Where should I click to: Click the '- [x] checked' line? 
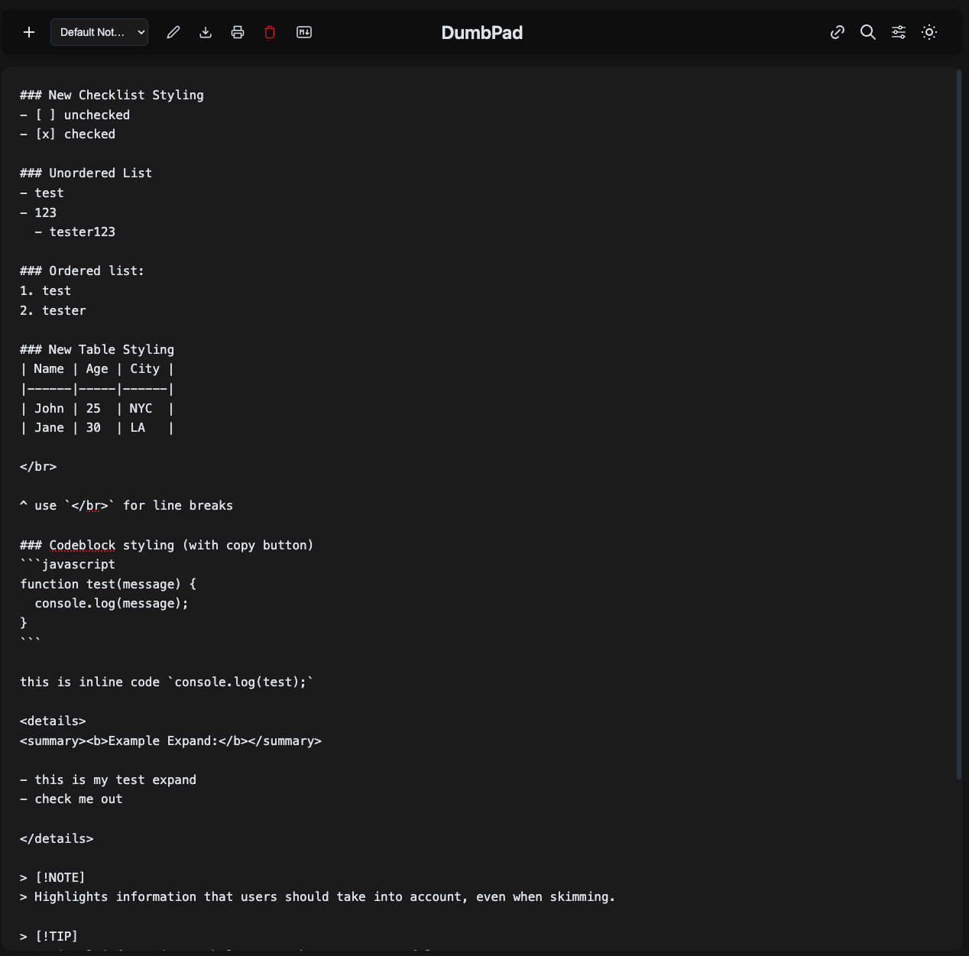point(68,134)
